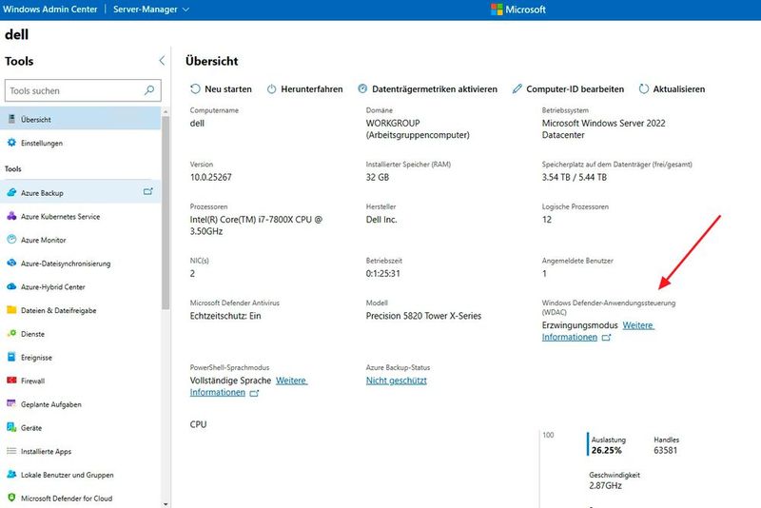Click the storage value 3.54 TB / 5.44 TB
Screen dimensions: 761x508
[x=575, y=177]
